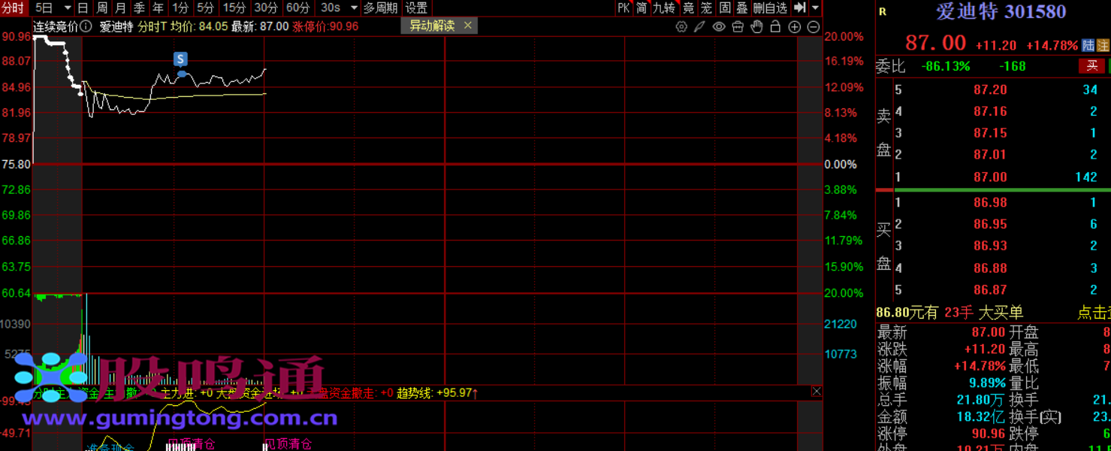This screenshot has height=451, width=1111.
Task: Click sell 3 price 87.15
Action: pyautogui.click(x=990, y=133)
